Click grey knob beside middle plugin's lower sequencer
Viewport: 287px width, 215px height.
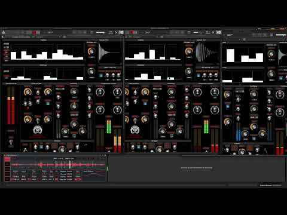188,71
